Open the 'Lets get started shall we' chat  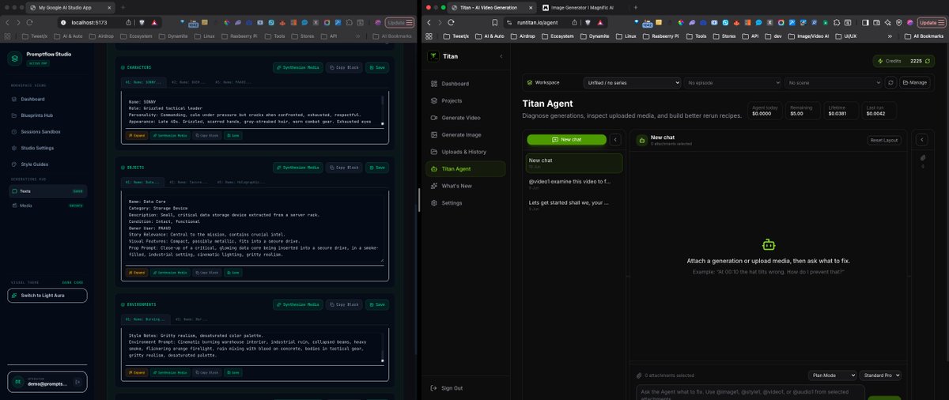point(575,204)
